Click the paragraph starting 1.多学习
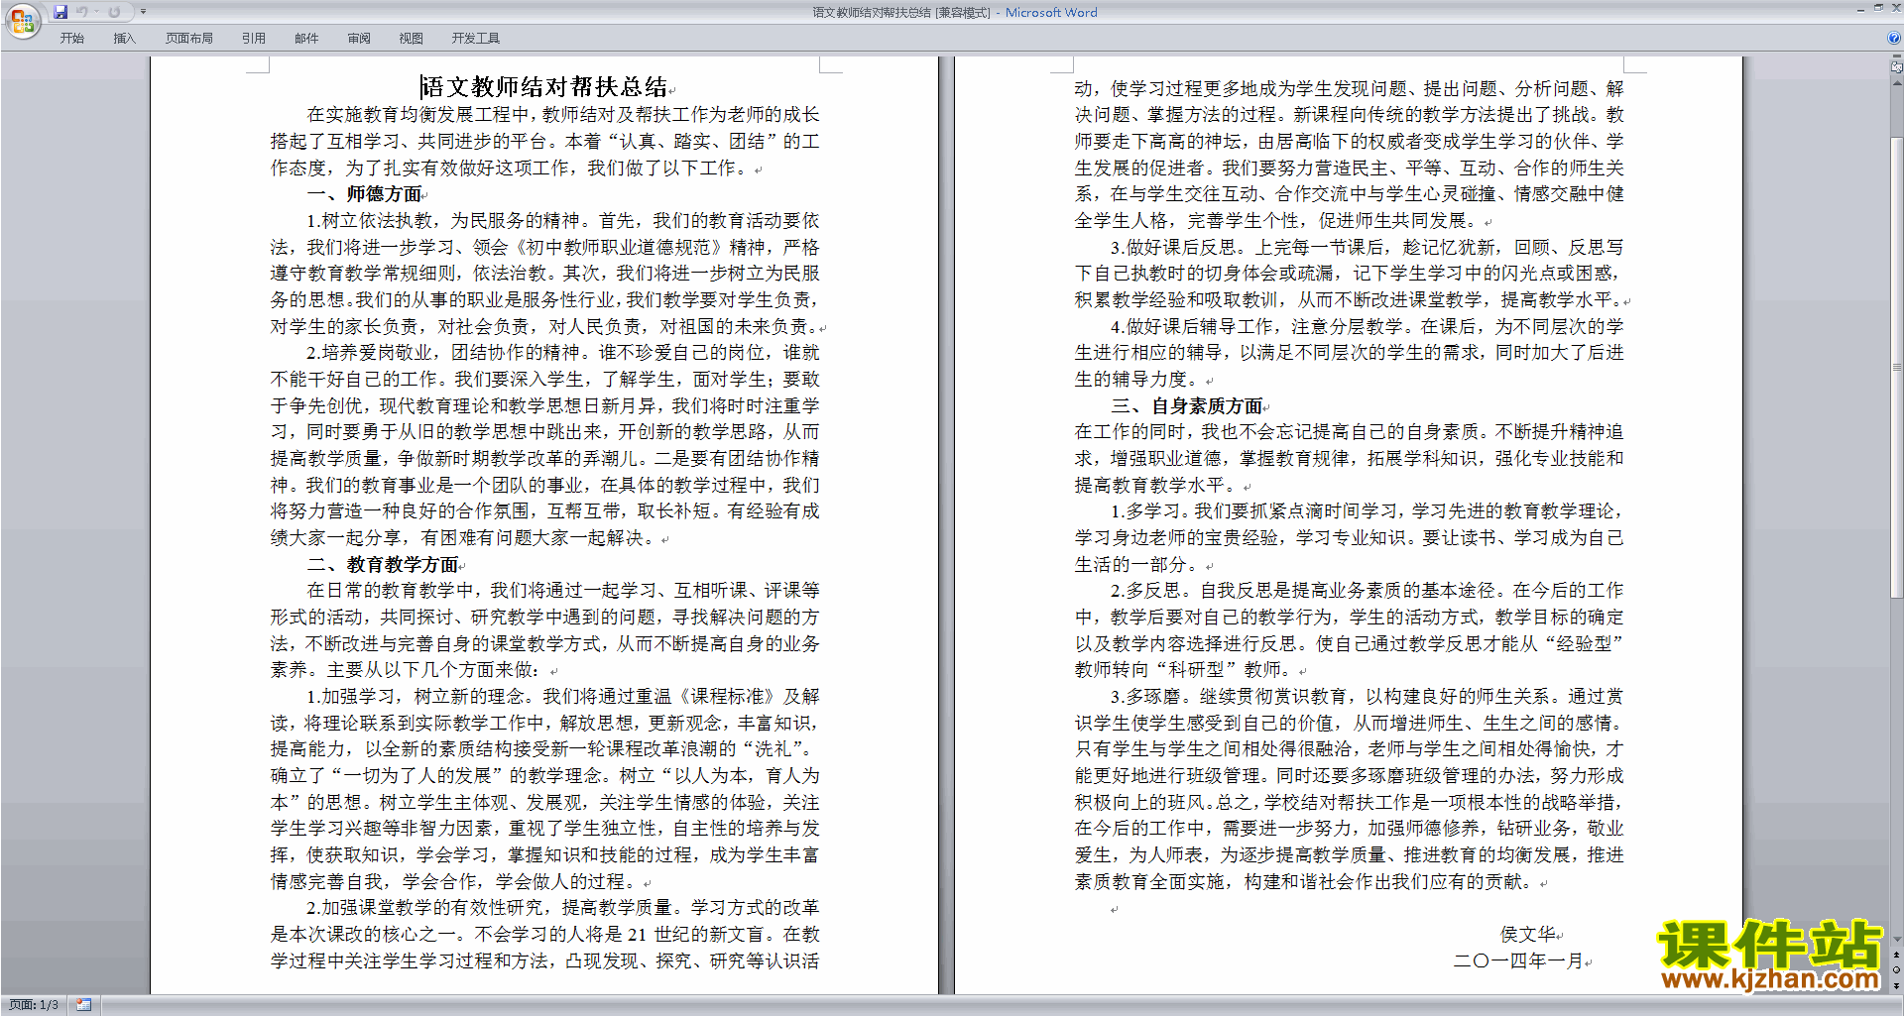This screenshot has width=1904, height=1016. (x=1350, y=538)
